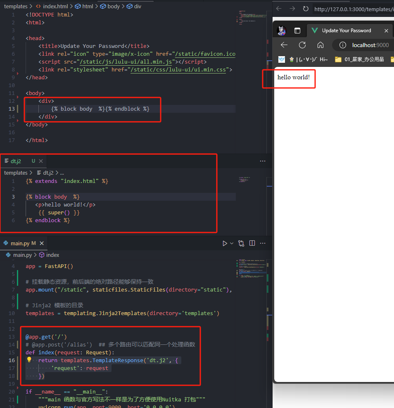Viewport: 394px width, 408px height.
Task: Click templates in index.html breadcrumb
Action: (16, 6)
